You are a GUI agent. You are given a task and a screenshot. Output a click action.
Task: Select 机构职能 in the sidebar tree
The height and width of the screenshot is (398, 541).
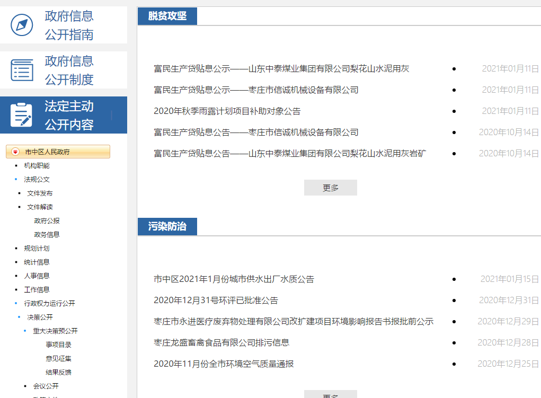37,166
